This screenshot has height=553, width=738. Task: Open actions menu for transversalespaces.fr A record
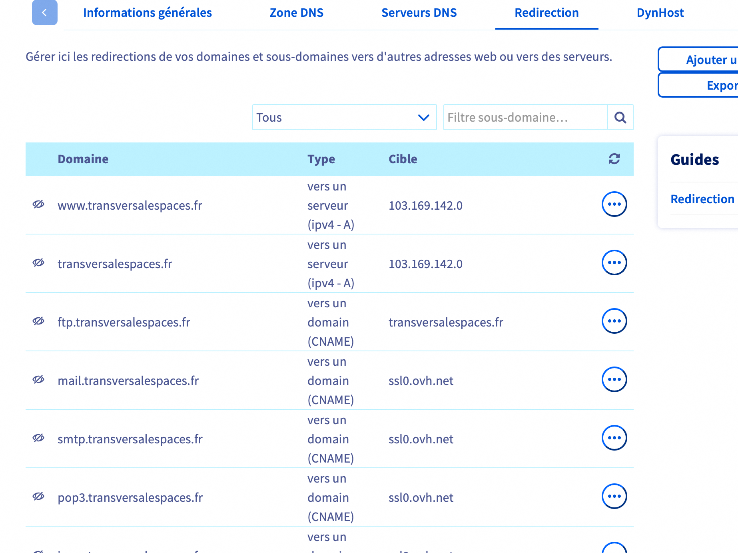click(x=614, y=262)
